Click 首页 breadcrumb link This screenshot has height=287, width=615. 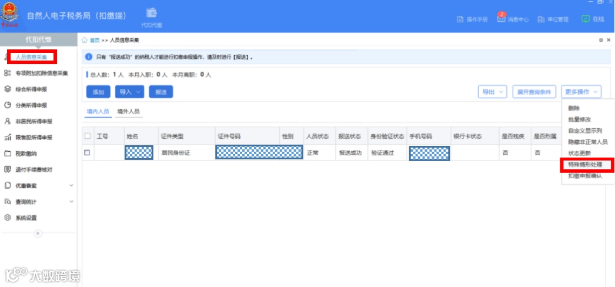coord(95,41)
